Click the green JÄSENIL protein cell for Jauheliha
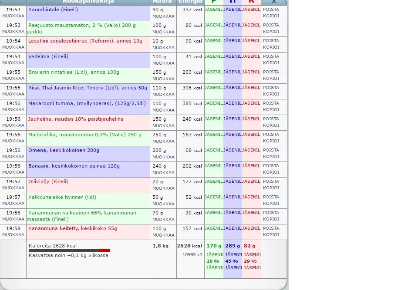Image resolution: width=418 pixels, height=290 pixels. (x=214, y=119)
